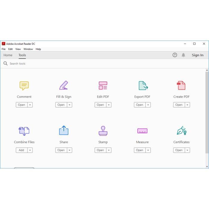The image size is (209, 209).
Task: Click the Sign In link
Action: (x=198, y=55)
